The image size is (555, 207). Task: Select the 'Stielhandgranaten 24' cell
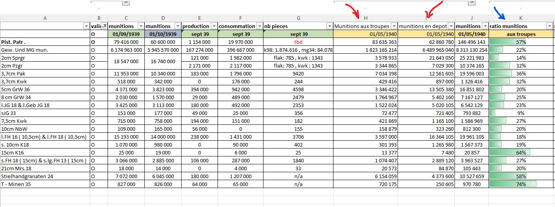coord(45,176)
